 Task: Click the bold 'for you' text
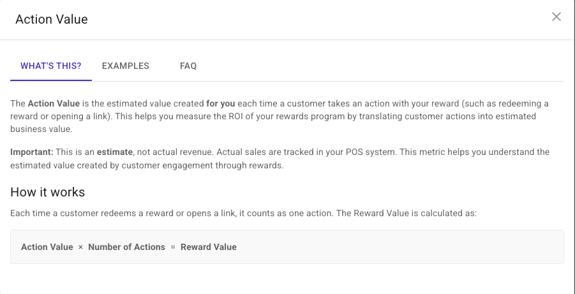tap(219, 103)
